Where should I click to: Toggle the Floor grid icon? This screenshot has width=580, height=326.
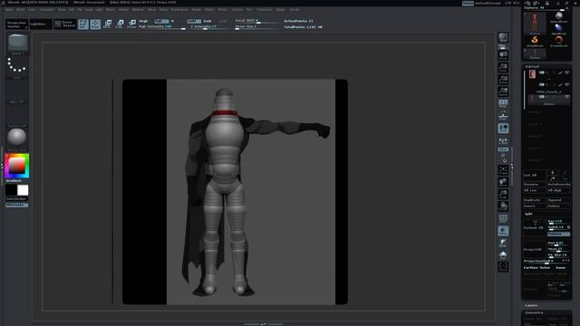503,116
